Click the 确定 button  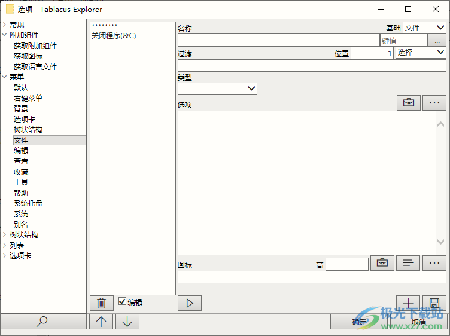tap(360, 322)
